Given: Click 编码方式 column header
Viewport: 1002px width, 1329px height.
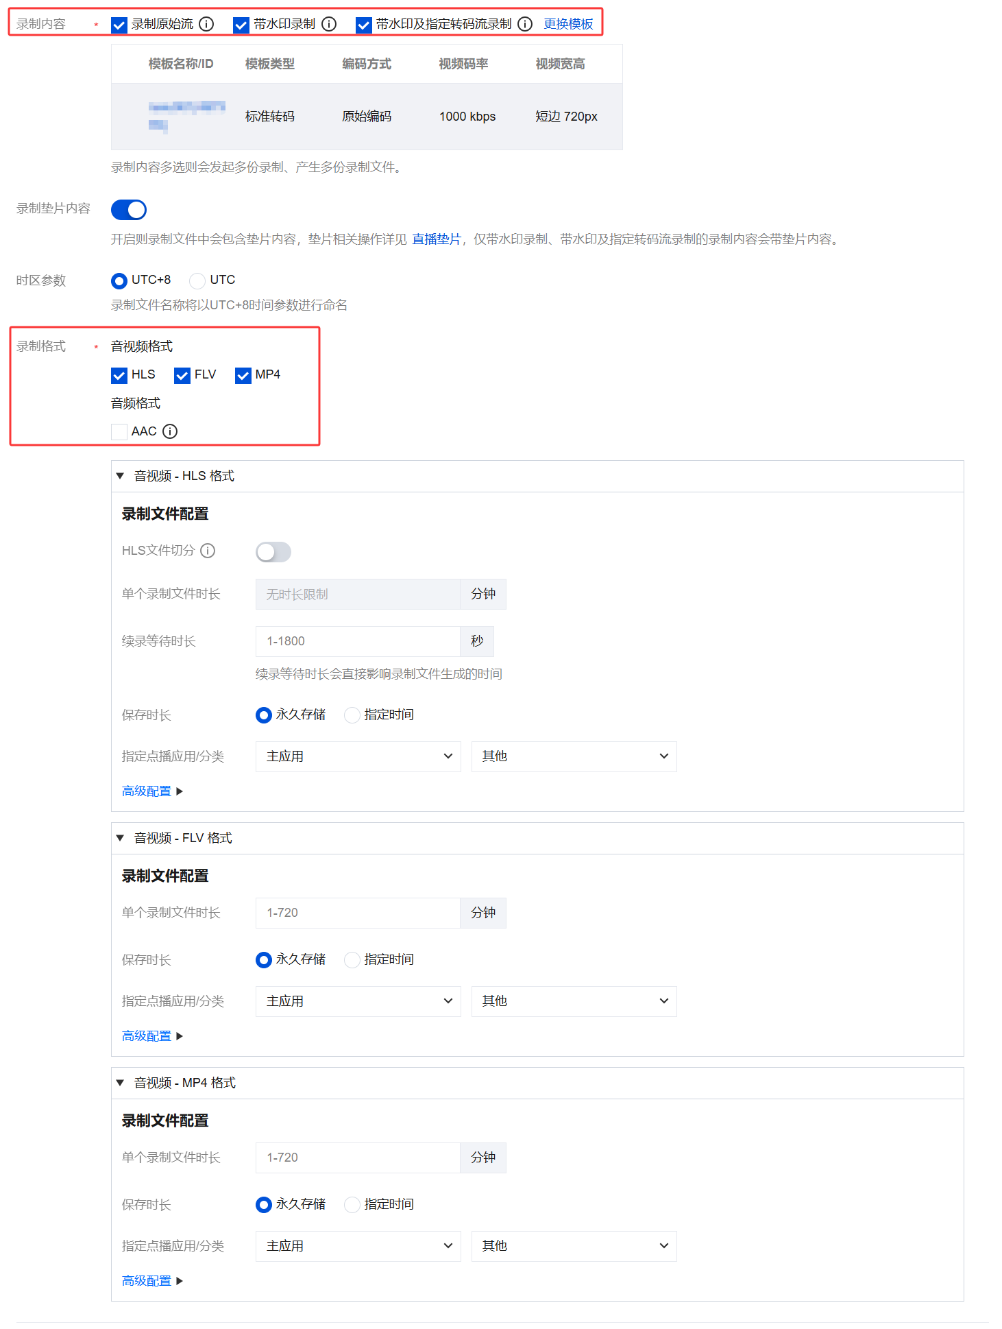Looking at the screenshot, I should click(x=367, y=64).
